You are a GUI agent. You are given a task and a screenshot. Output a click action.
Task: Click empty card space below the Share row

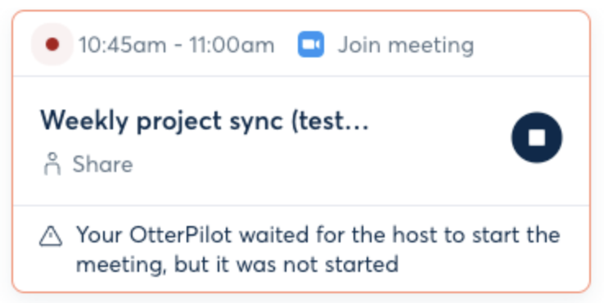pos(269,191)
